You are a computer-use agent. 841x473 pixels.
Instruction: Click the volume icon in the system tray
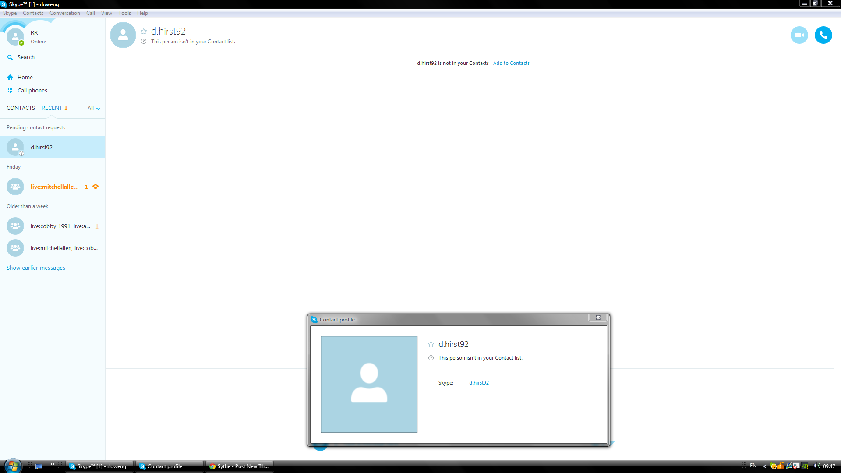(x=816, y=466)
